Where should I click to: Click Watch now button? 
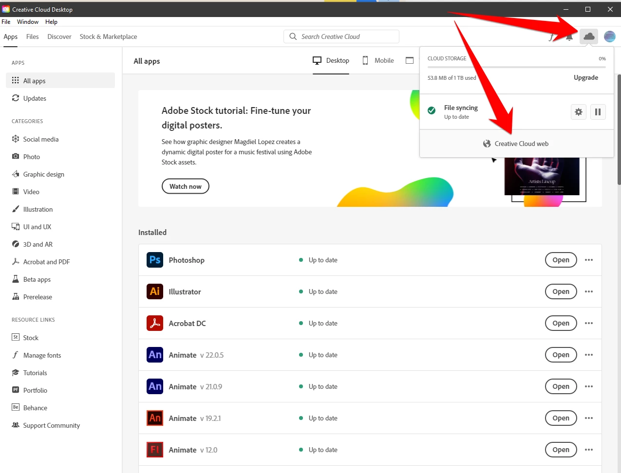pos(186,186)
